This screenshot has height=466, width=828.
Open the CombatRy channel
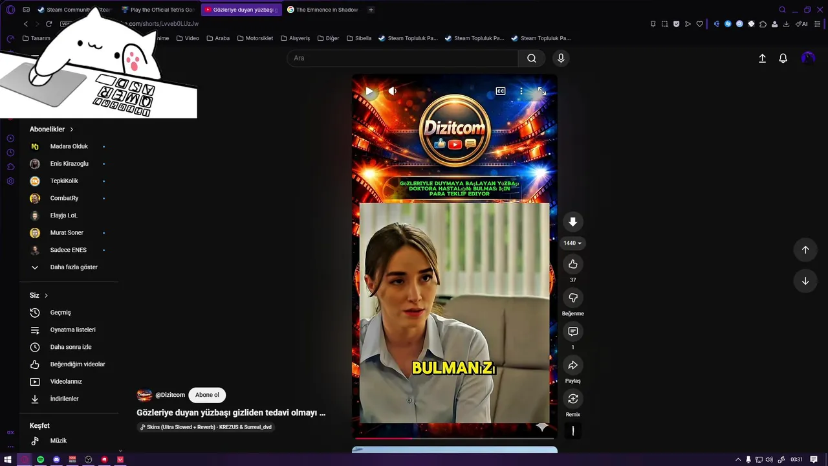pyautogui.click(x=69, y=198)
